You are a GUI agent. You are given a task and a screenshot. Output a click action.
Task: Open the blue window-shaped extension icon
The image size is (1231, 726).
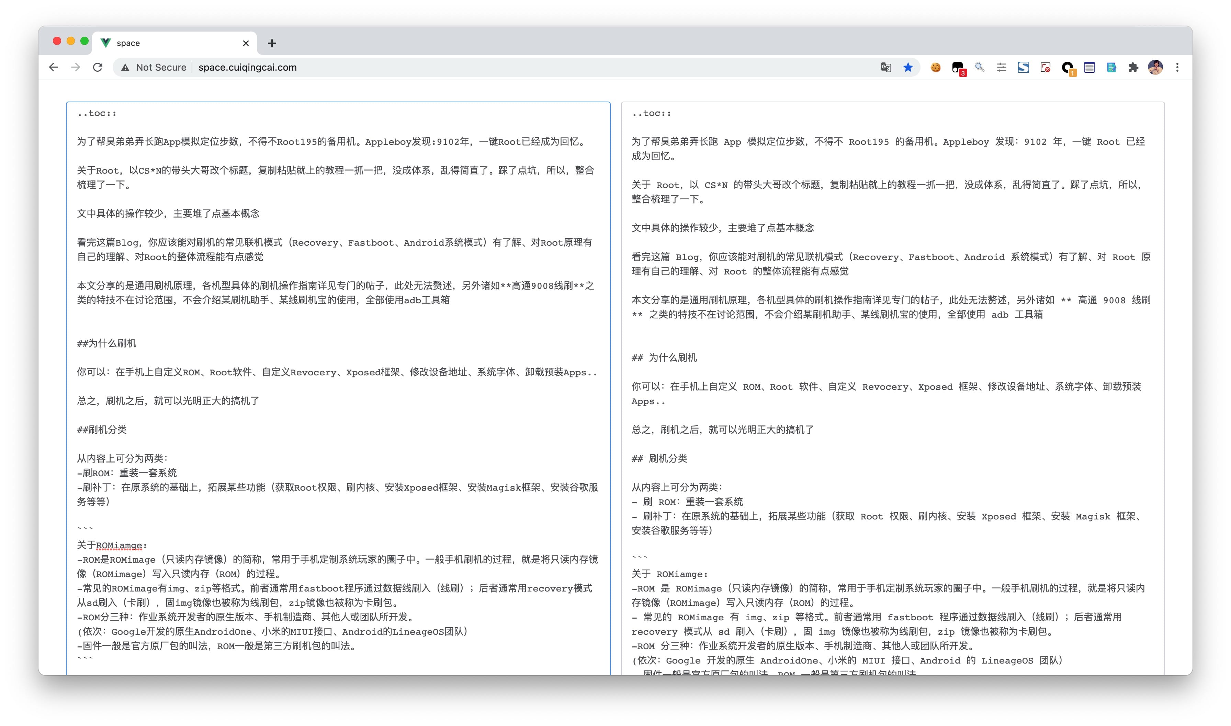click(x=1089, y=68)
